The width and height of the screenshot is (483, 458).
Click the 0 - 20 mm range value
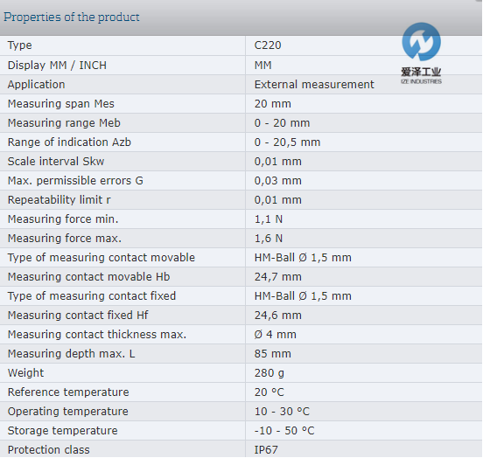click(282, 123)
